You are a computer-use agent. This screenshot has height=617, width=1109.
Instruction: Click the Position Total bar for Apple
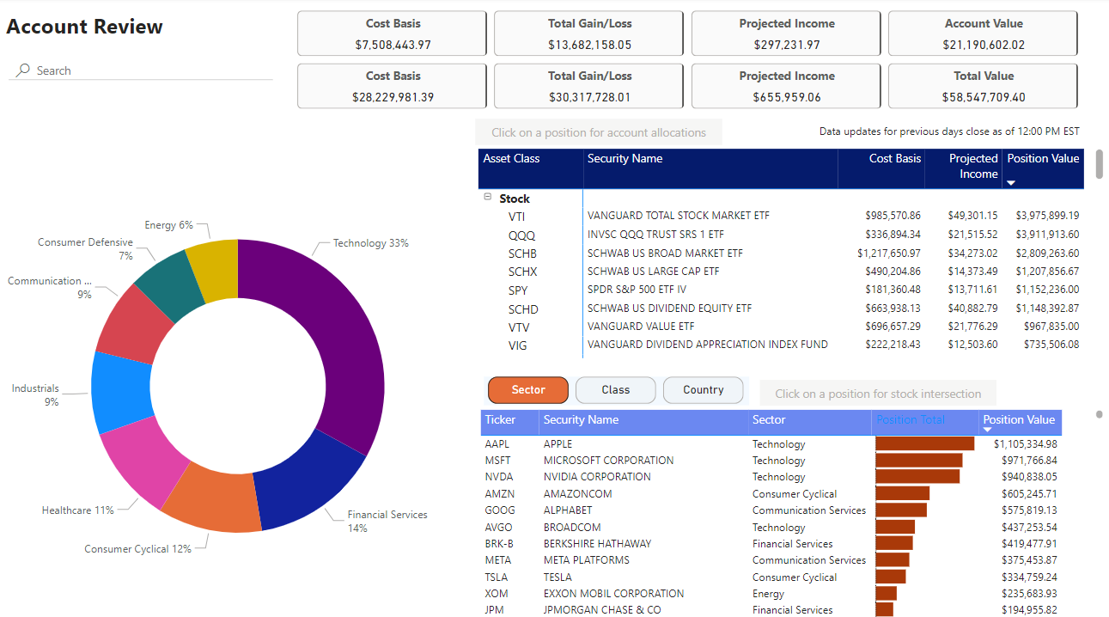click(x=924, y=443)
